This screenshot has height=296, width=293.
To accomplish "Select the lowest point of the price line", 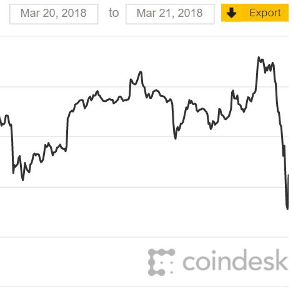I will click(x=287, y=208).
